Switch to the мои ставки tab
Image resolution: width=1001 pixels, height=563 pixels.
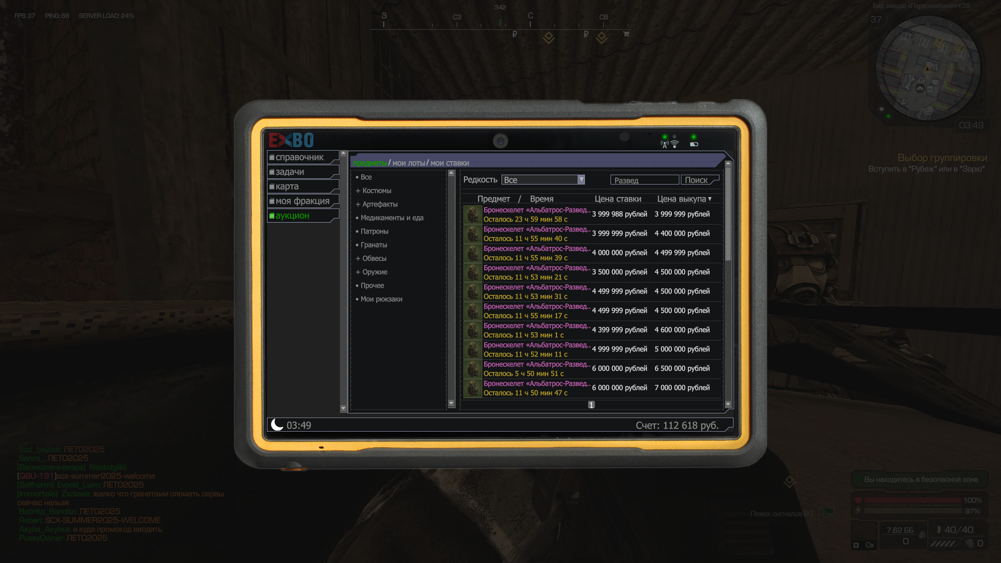[x=449, y=163]
